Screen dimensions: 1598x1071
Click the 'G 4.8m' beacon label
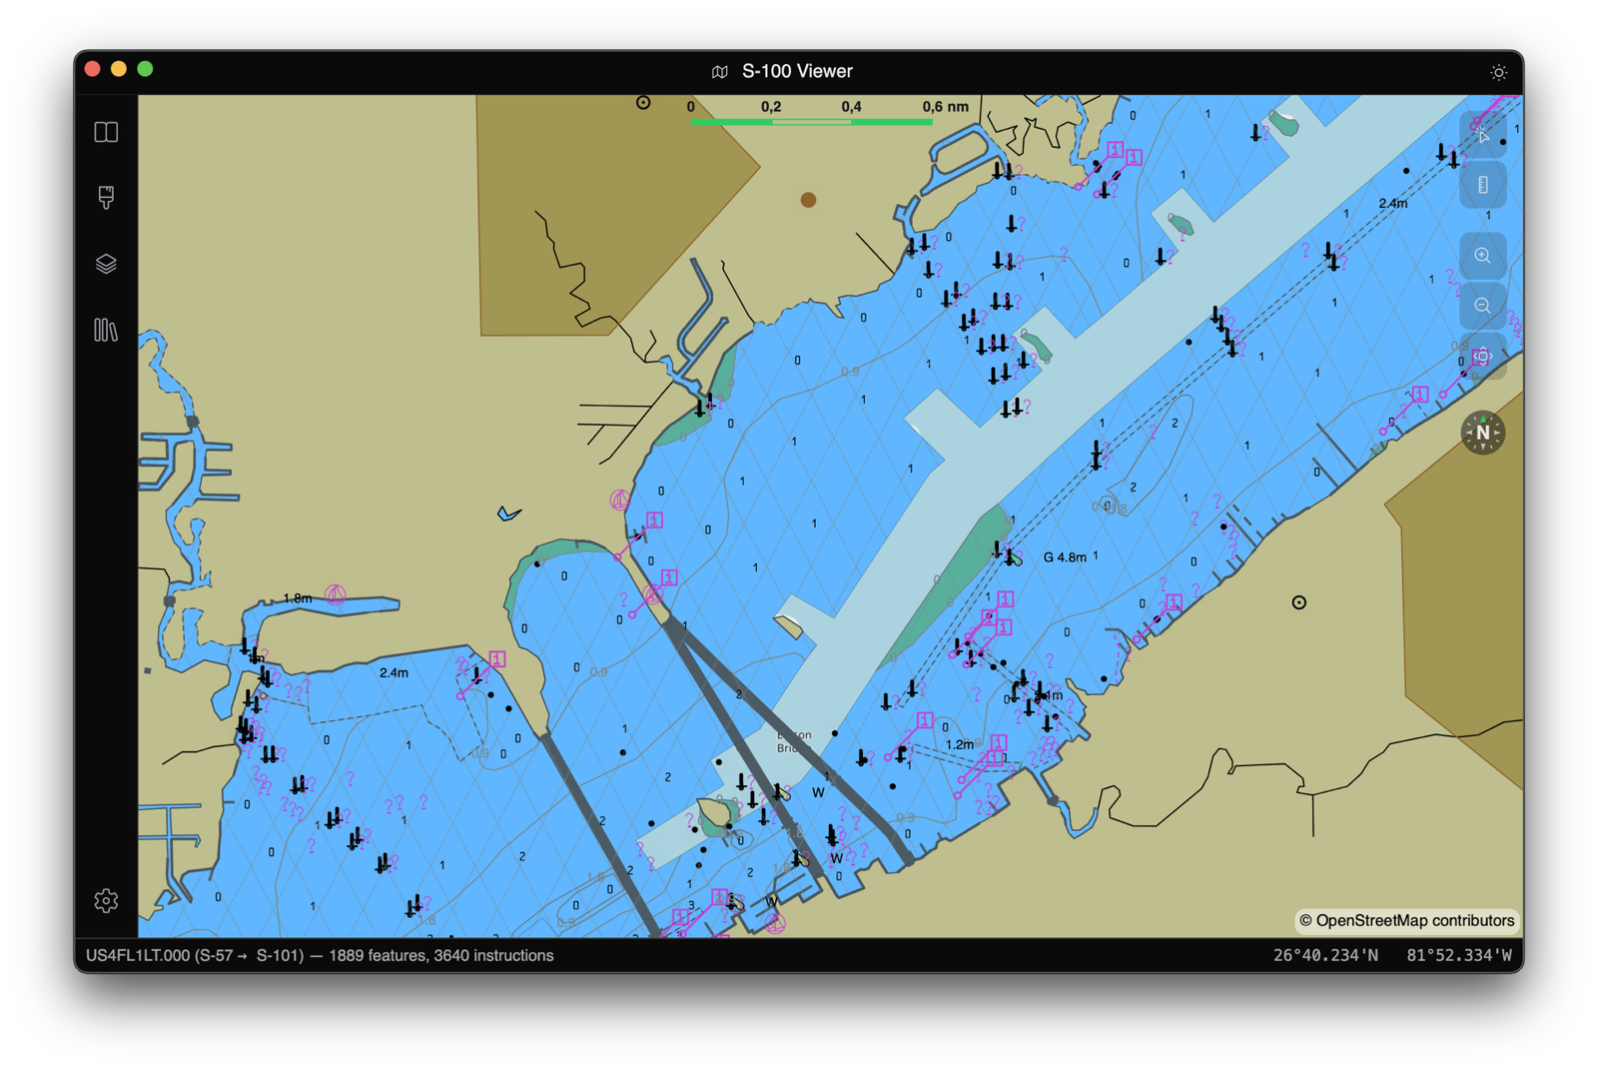click(1065, 557)
